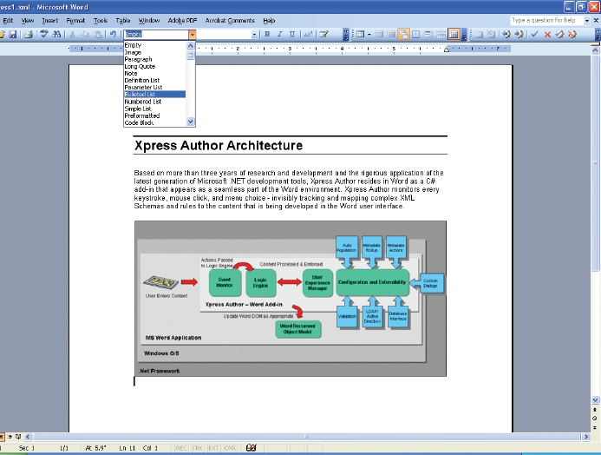Collapse the style dropdown using orange arrow
This screenshot has width=601, height=455.
pos(192,35)
